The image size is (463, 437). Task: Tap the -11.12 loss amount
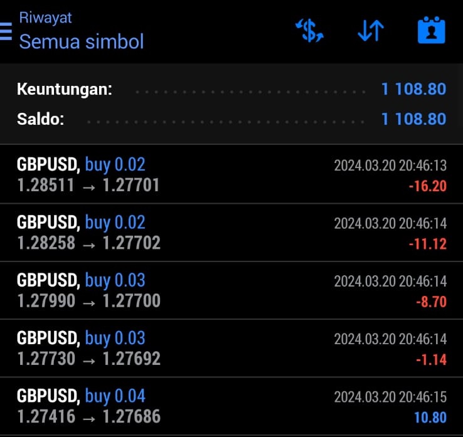(x=427, y=244)
